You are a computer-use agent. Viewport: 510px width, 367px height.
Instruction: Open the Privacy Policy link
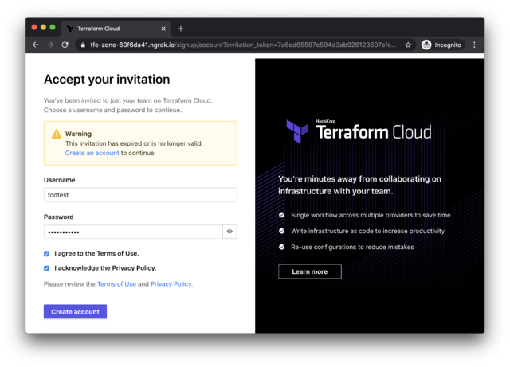171,284
